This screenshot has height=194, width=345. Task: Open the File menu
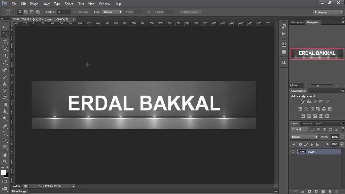(14, 4)
